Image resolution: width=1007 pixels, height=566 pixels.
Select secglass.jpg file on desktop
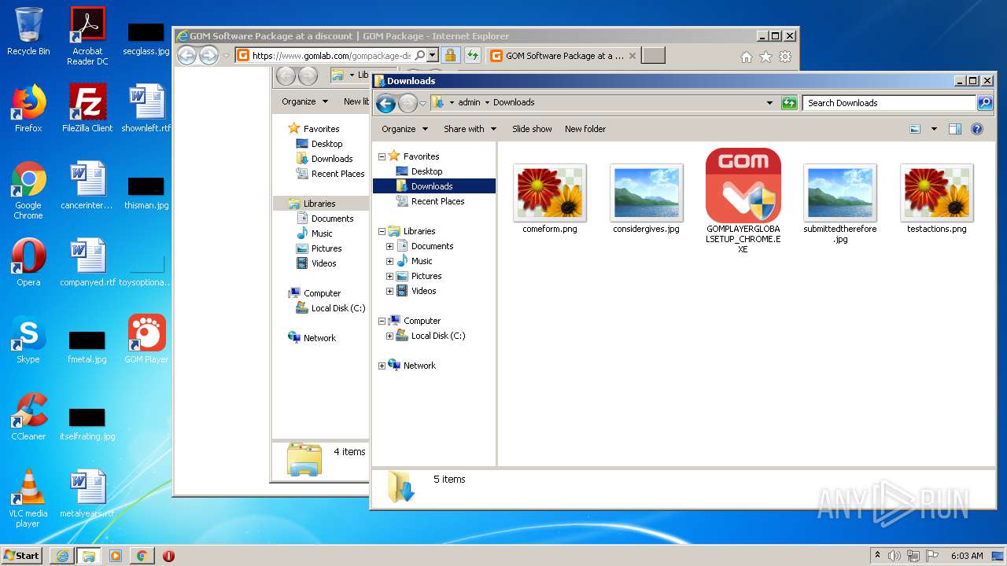coord(146,39)
